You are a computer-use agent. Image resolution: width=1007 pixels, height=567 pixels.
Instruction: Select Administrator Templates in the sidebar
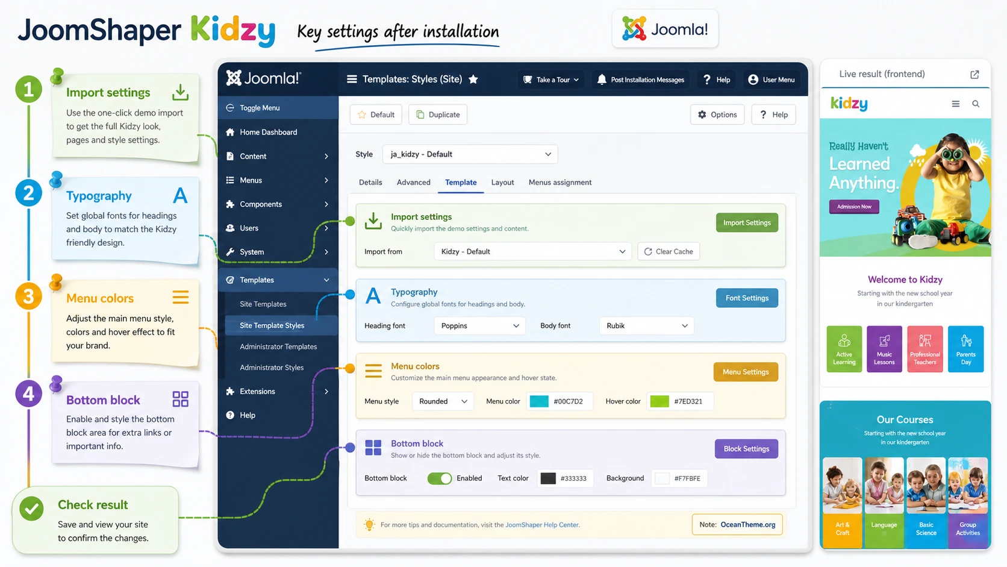[x=278, y=346]
